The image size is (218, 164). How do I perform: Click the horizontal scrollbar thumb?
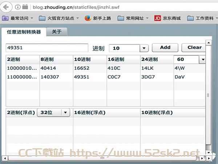102,158
